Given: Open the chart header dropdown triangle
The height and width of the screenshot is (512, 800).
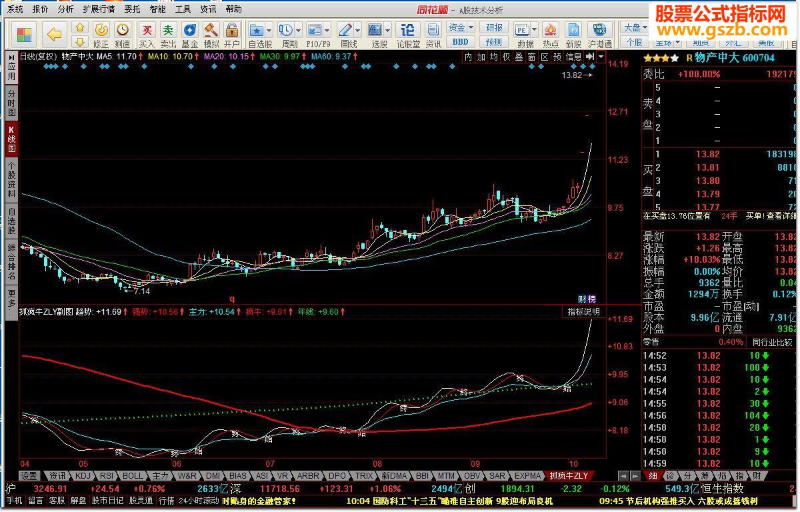Looking at the screenshot, I should [x=601, y=57].
